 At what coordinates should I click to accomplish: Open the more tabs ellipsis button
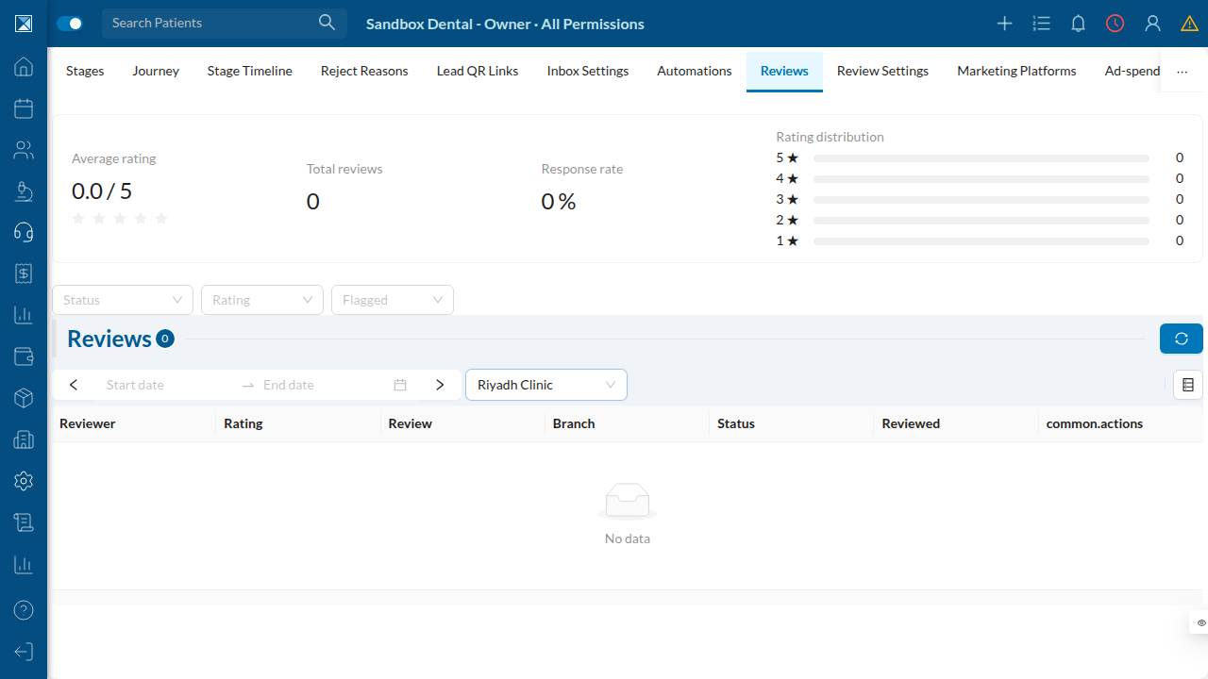pyautogui.click(x=1182, y=71)
